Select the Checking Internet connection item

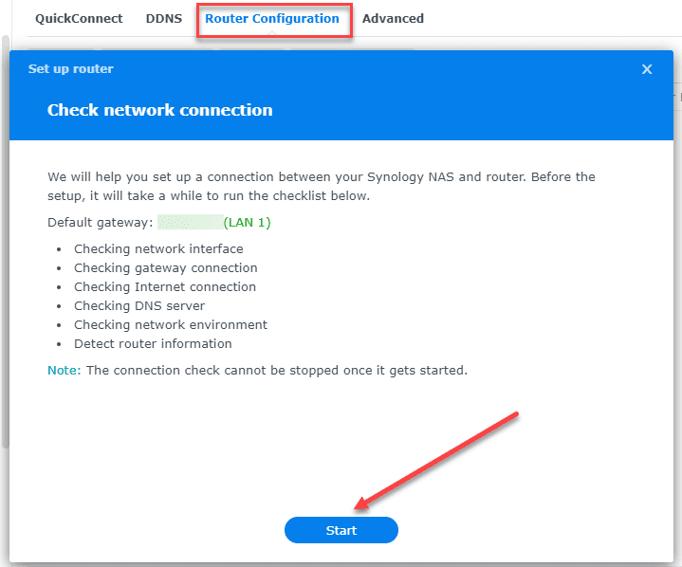click(x=165, y=287)
